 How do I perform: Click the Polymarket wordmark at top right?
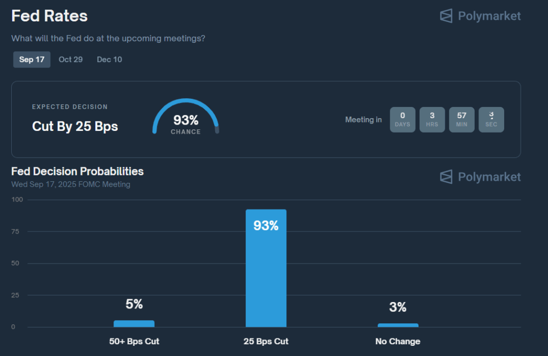click(x=489, y=16)
